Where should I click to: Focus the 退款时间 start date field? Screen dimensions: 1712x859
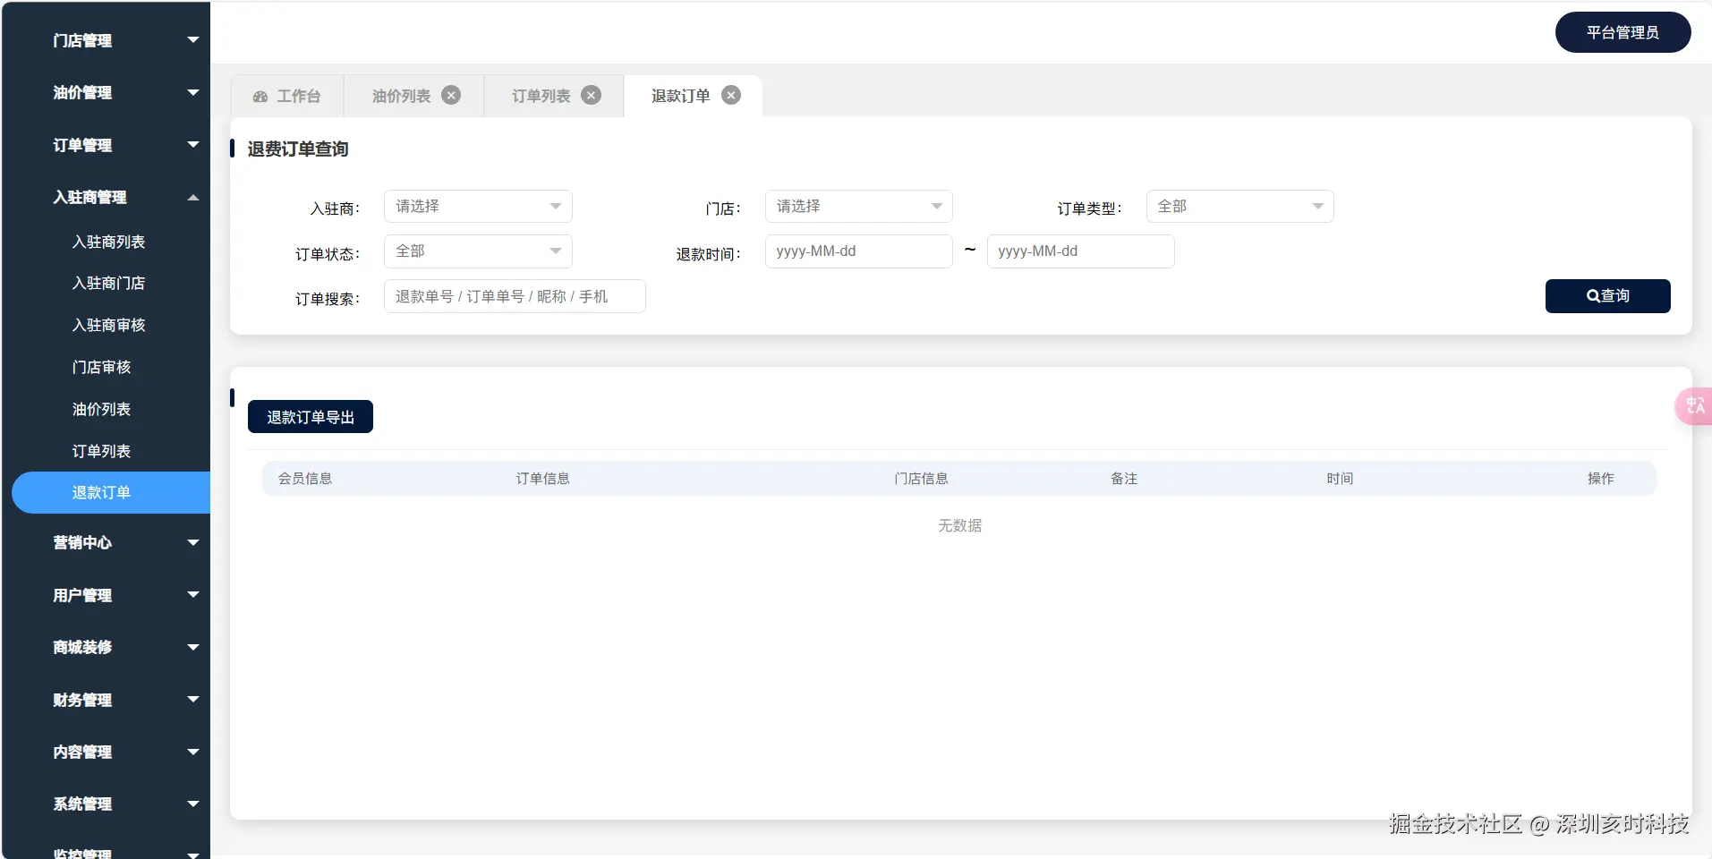click(x=858, y=251)
